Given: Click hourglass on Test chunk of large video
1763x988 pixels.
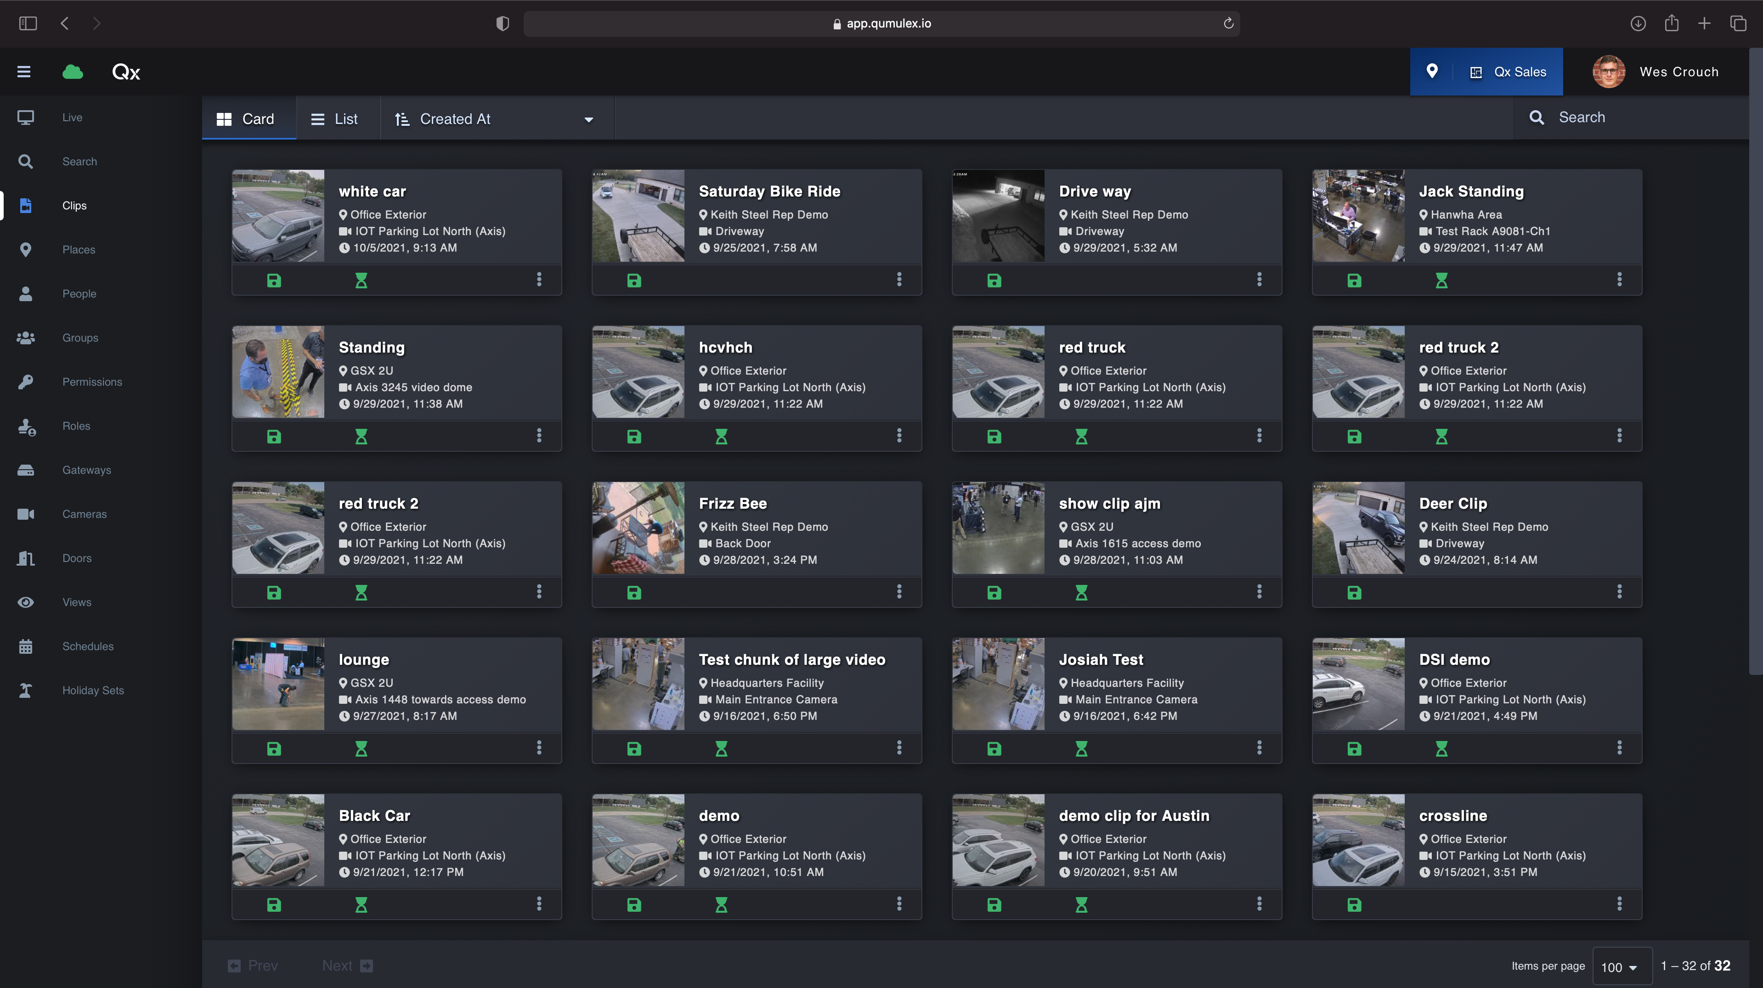Looking at the screenshot, I should point(721,748).
